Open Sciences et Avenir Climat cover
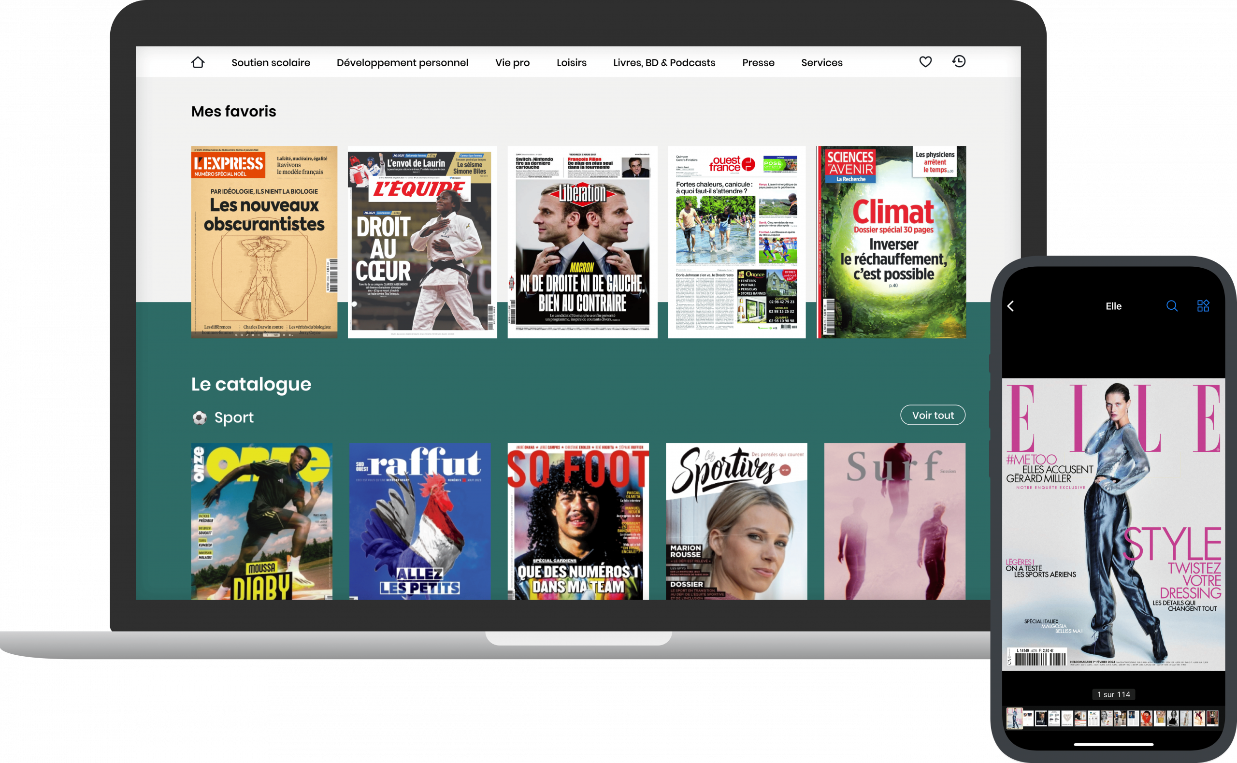Viewport: 1237px width, 763px height. point(891,242)
